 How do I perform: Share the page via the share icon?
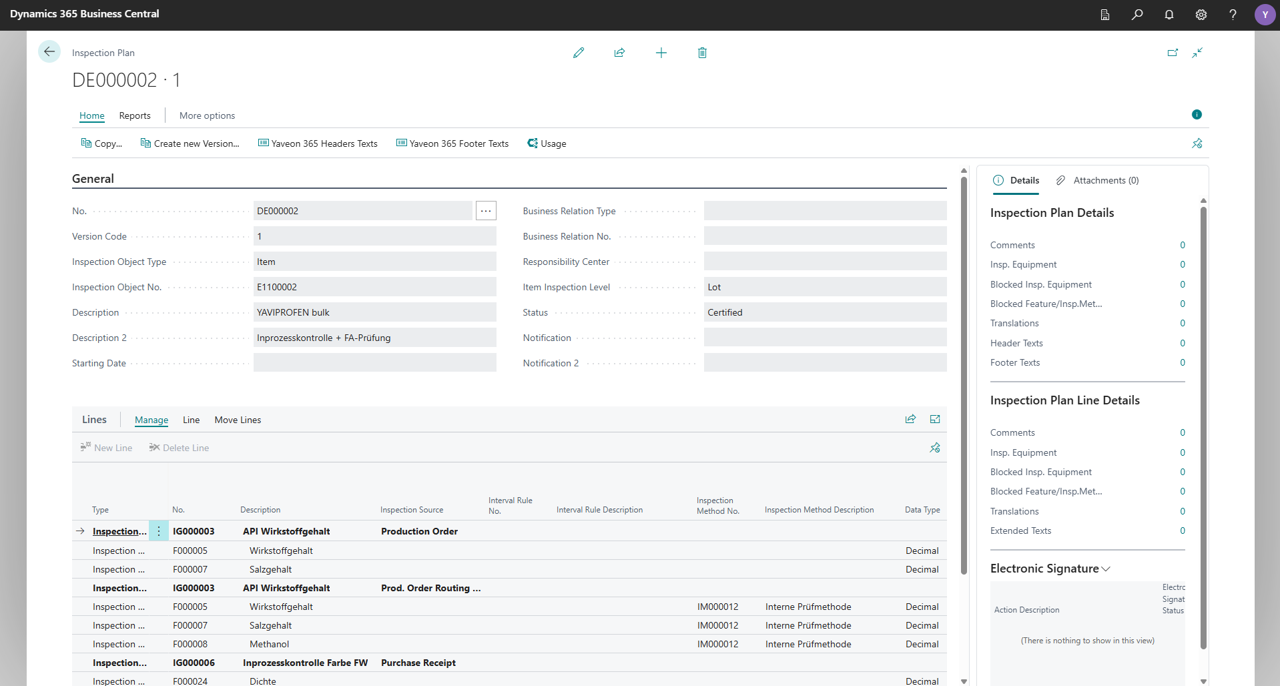point(620,52)
